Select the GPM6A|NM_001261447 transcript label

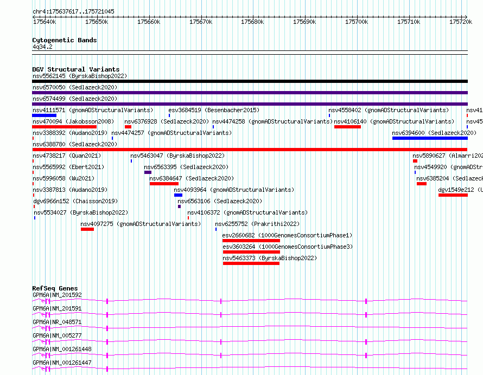(x=62, y=363)
